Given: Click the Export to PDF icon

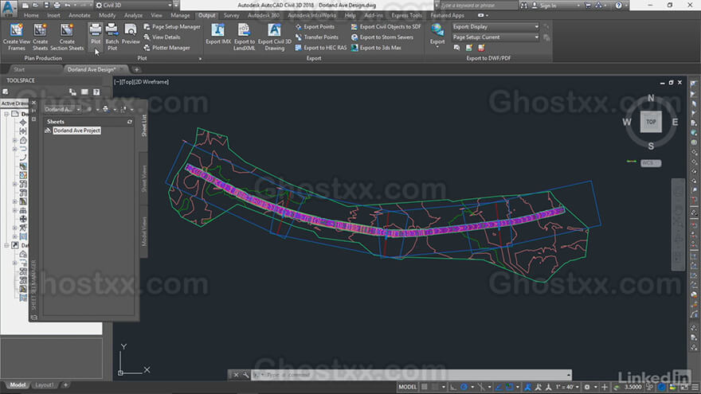Looking at the screenshot, I should pyautogui.click(x=481, y=47).
